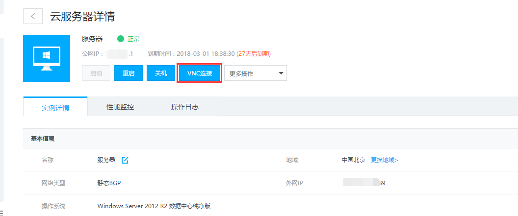
Task: Select the 实例详情 tab
Action: click(55, 107)
